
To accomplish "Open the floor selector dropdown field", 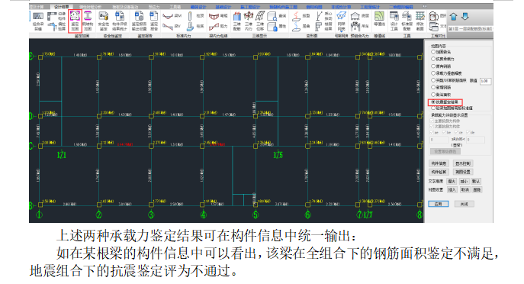I will [x=471, y=29].
